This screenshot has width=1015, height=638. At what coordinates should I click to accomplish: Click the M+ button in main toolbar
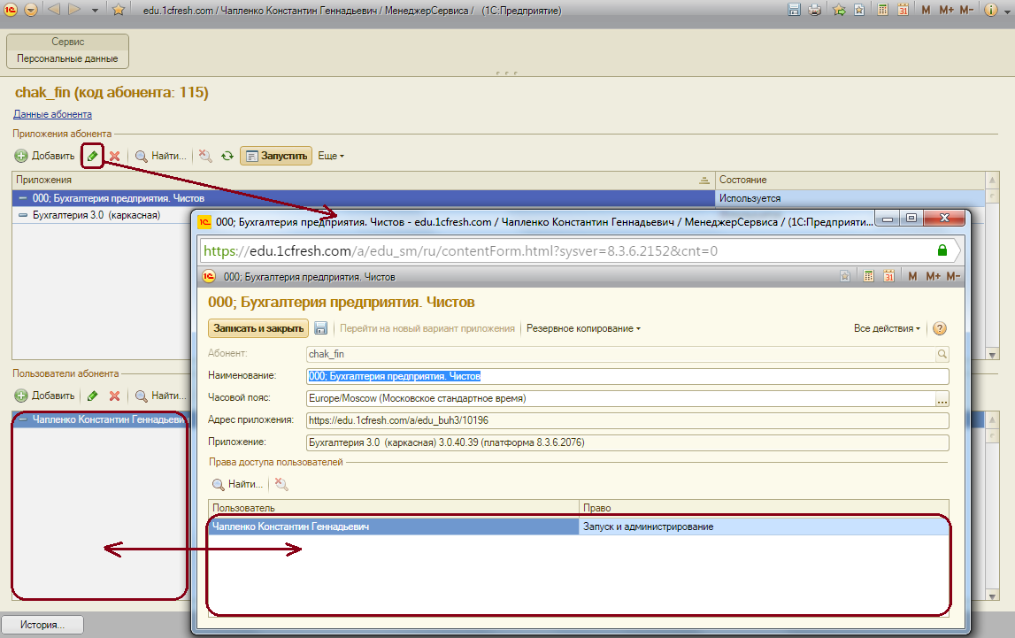tap(946, 10)
